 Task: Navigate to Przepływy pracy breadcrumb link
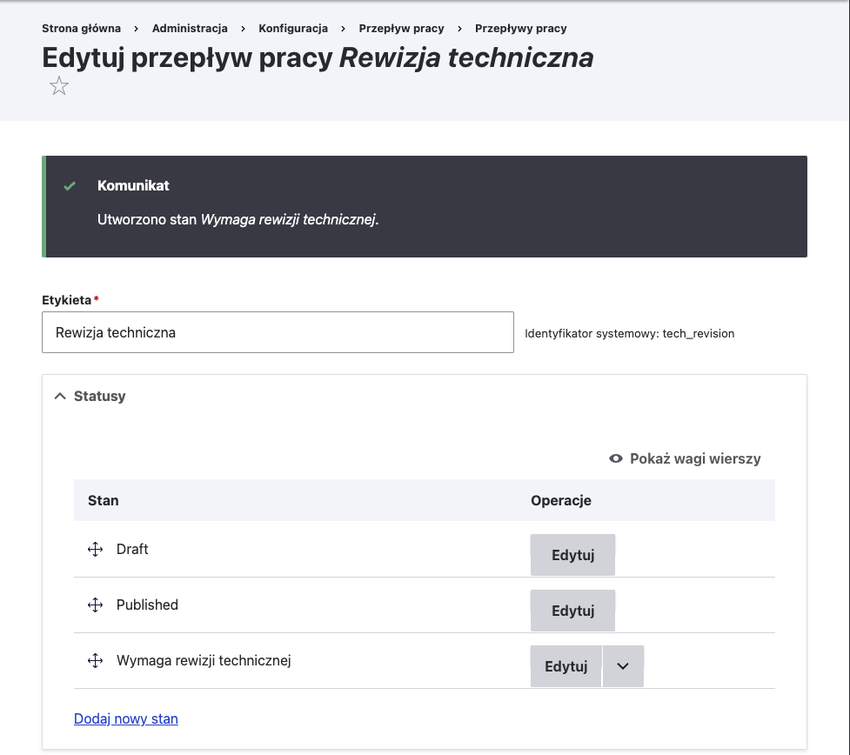(519, 28)
